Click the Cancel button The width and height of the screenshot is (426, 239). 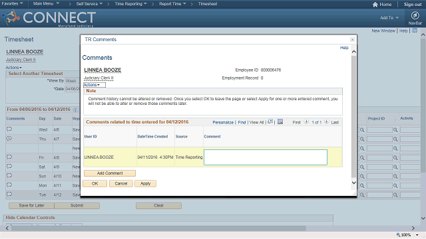click(121, 183)
